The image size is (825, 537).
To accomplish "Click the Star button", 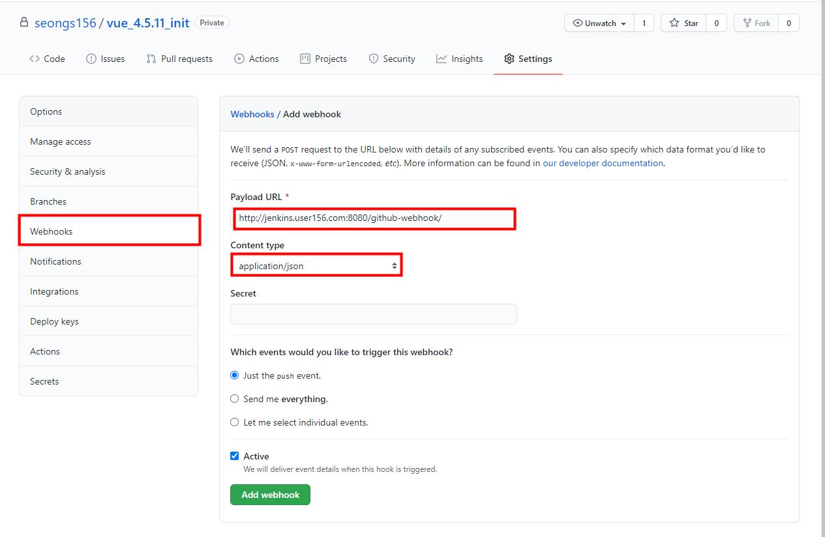I will (683, 23).
